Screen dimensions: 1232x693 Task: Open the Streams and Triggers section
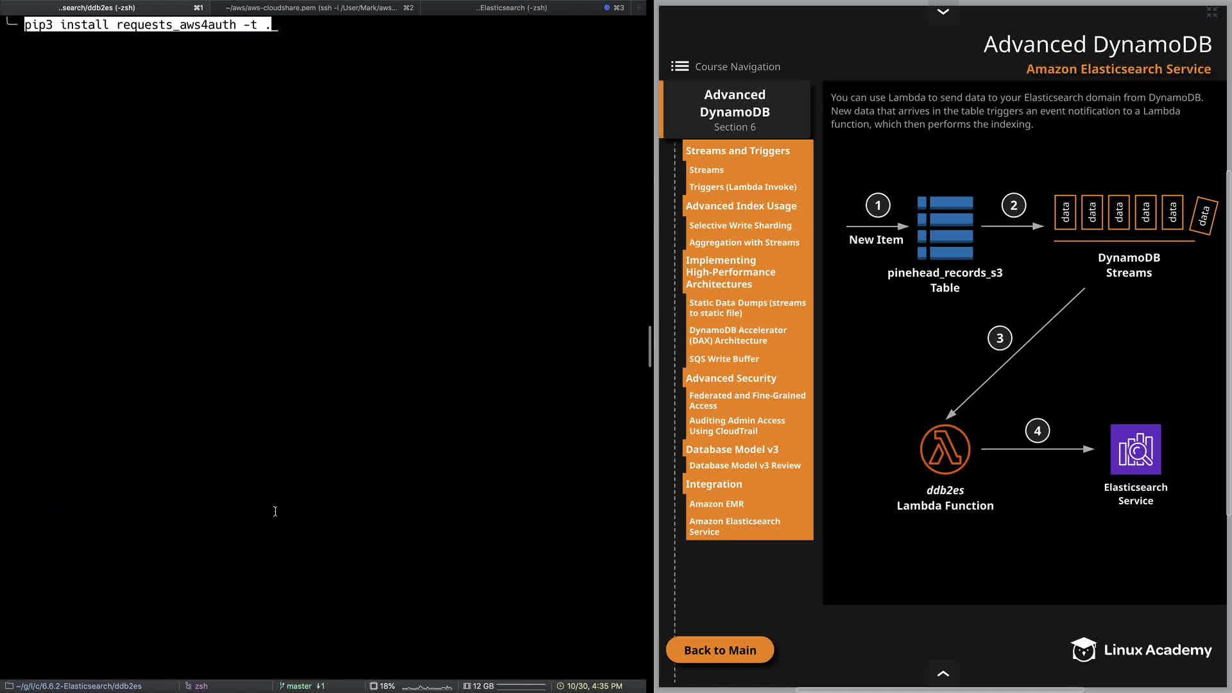click(737, 151)
